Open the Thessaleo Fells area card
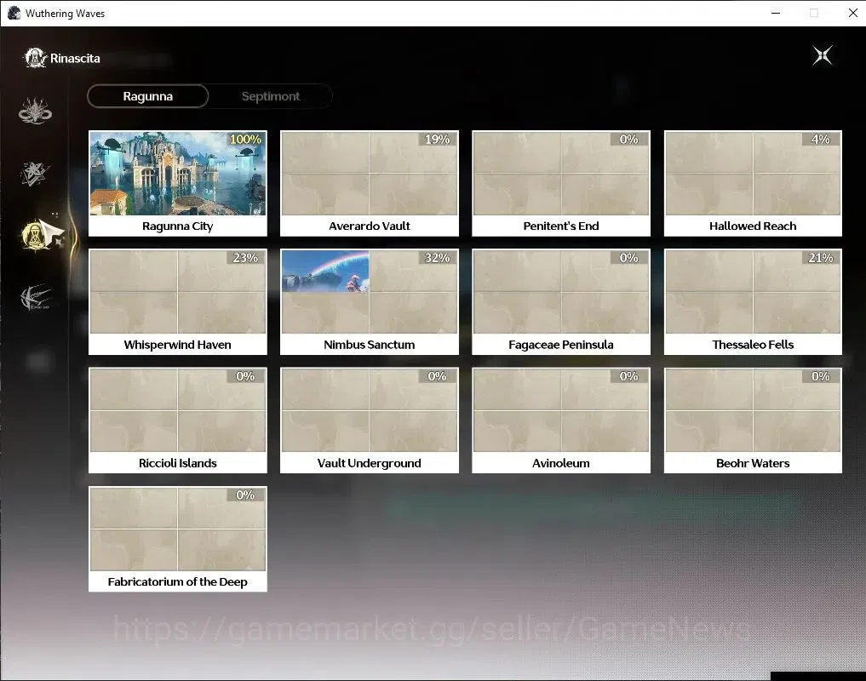Image resolution: width=866 pixels, height=681 pixels. pos(753,301)
